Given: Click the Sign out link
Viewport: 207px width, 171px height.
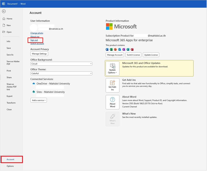Looking at the screenshot, I should click(x=34, y=40).
